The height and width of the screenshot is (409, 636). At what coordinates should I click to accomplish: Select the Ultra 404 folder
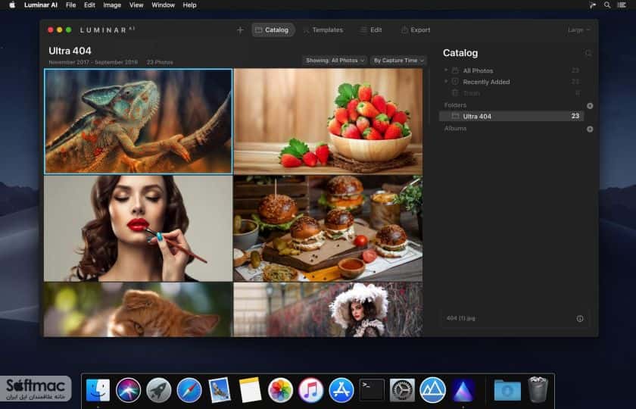[512, 116]
